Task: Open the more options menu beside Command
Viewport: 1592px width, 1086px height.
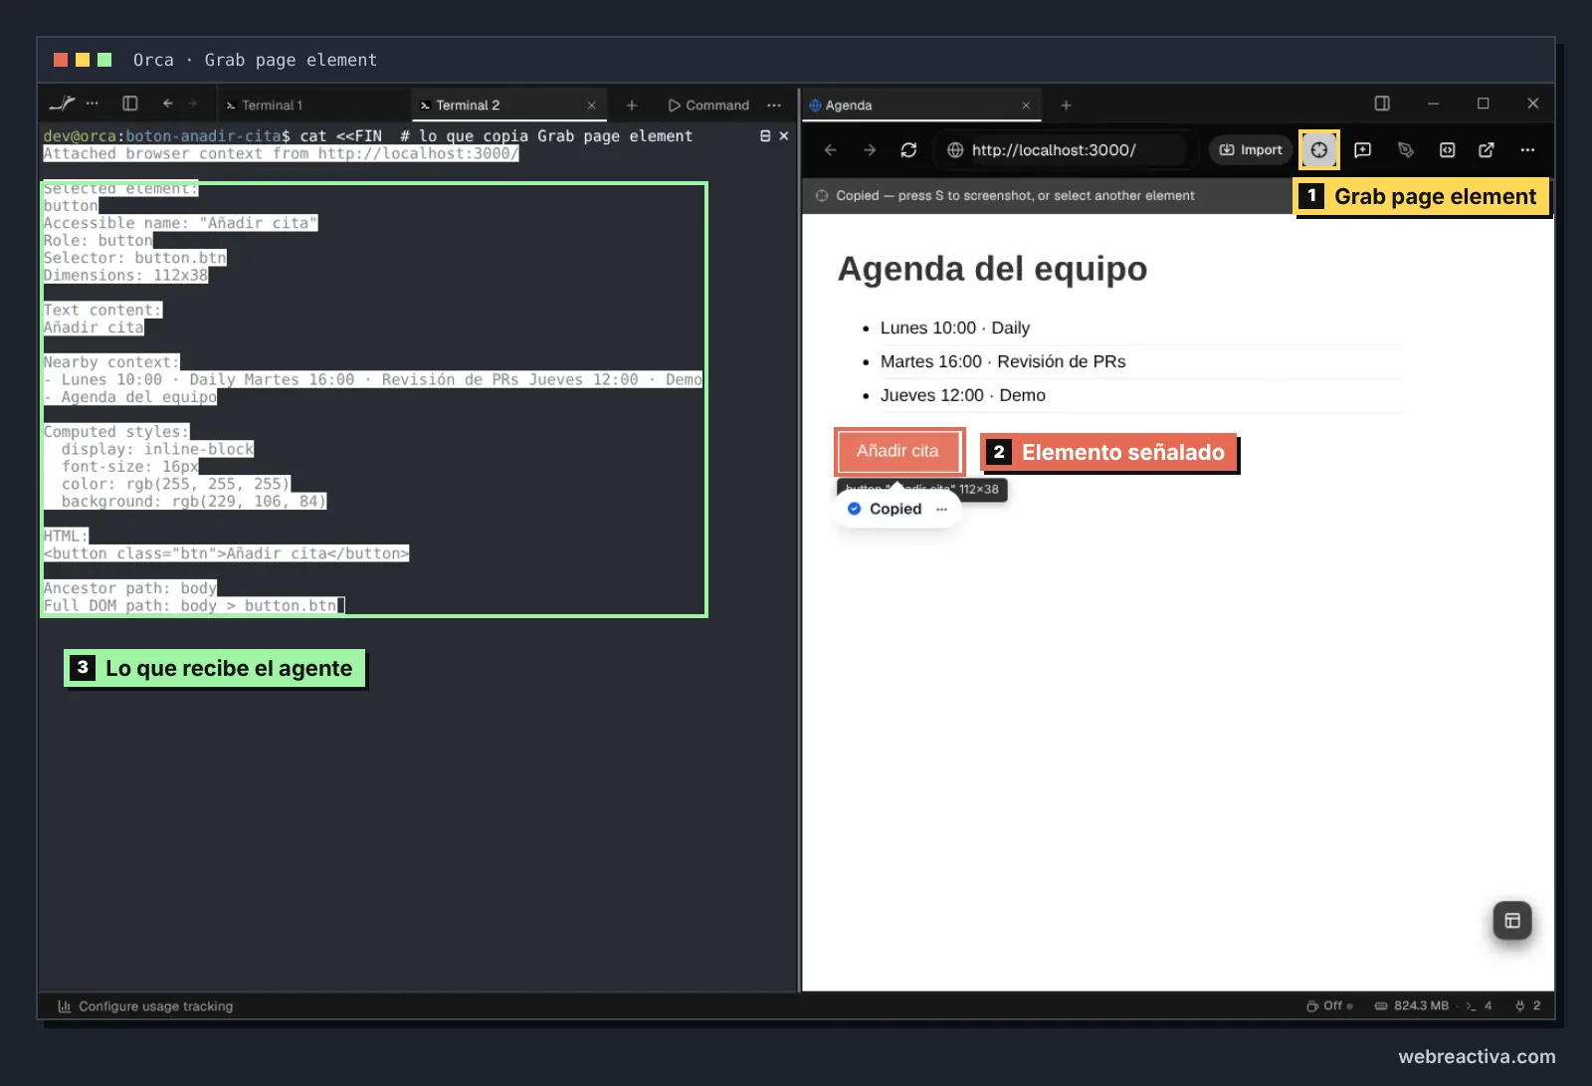Action: pyautogui.click(x=774, y=106)
